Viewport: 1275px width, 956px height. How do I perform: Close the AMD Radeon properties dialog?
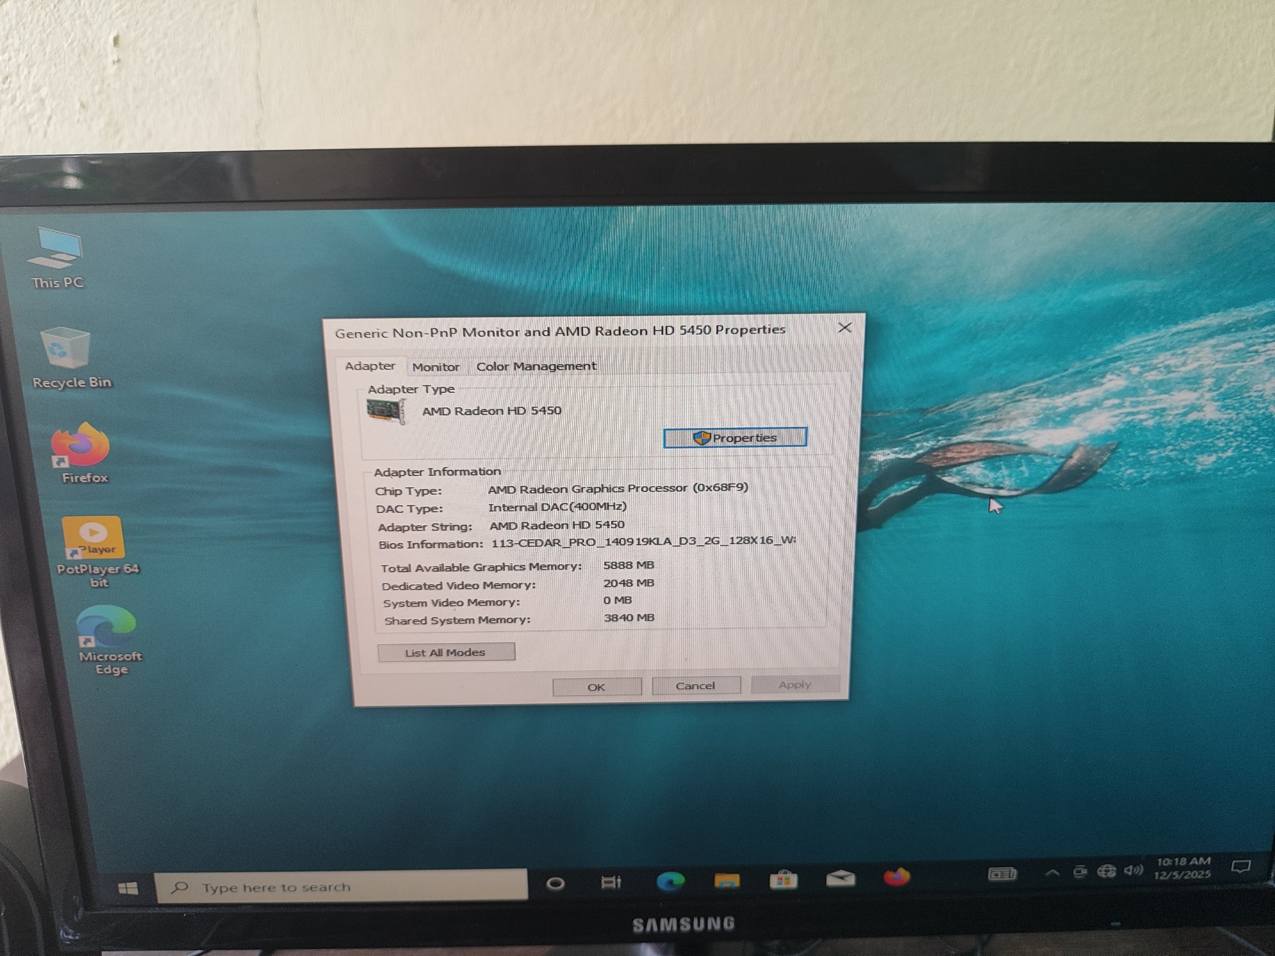click(844, 328)
